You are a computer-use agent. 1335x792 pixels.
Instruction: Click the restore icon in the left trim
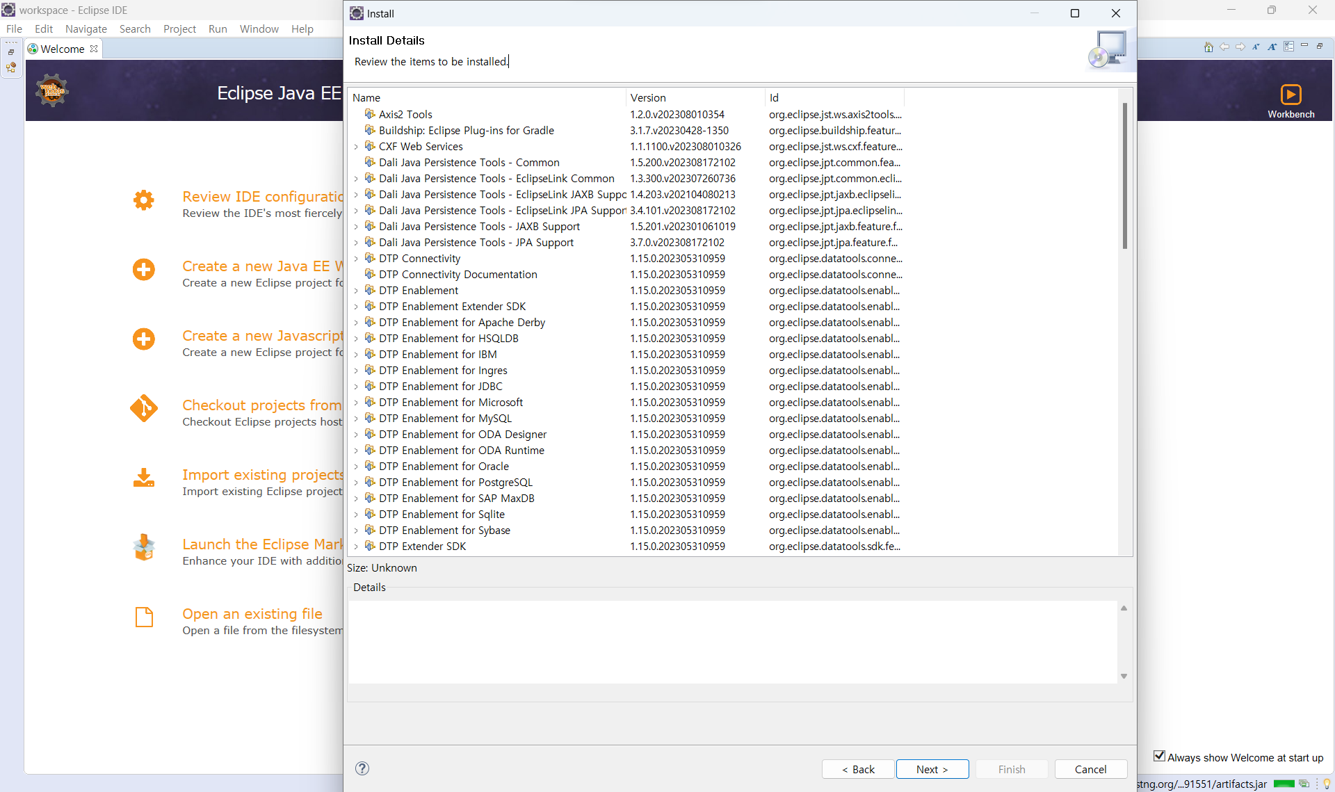(11, 52)
